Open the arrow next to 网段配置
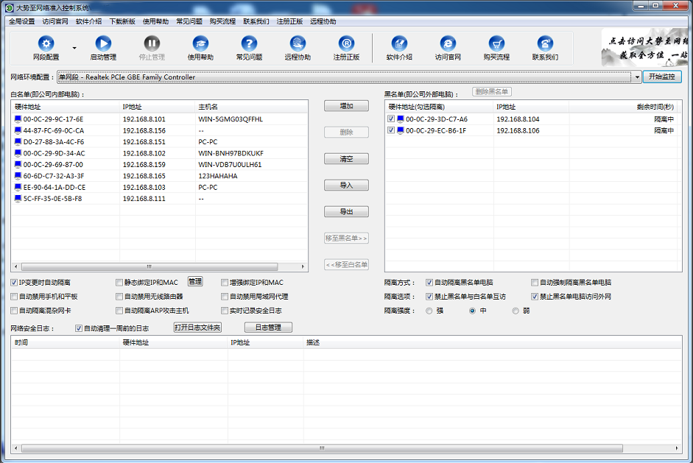Screen dimensions: 693x463 click(x=74, y=48)
